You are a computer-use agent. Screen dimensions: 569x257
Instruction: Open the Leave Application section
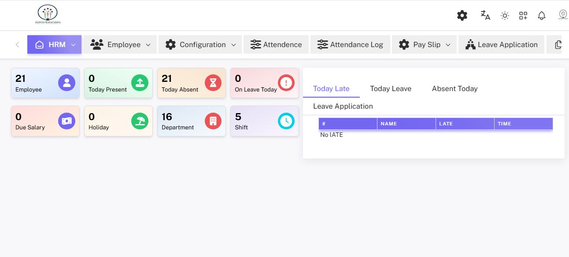[x=343, y=106]
